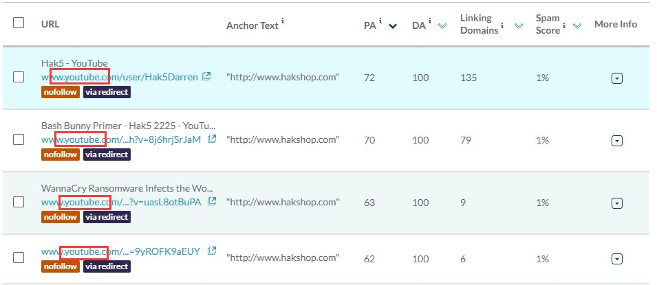This screenshot has width=657, height=285.
Task: Click nofollow tag in Bash Bunny Primer row
Action: [61, 155]
